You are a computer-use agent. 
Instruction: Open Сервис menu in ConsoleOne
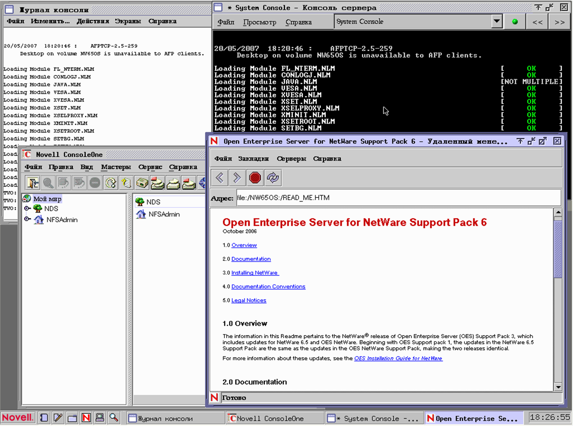tap(150, 167)
